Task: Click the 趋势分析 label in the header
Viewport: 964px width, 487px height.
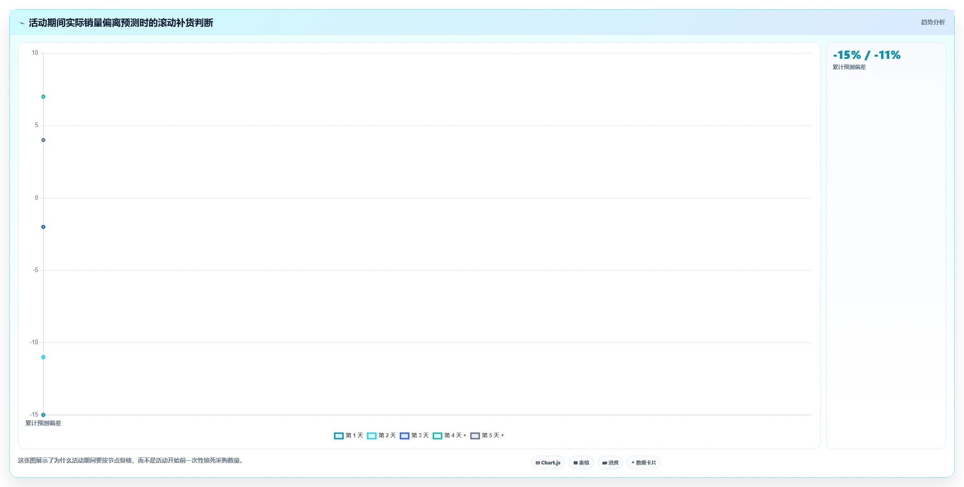Action: click(933, 22)
